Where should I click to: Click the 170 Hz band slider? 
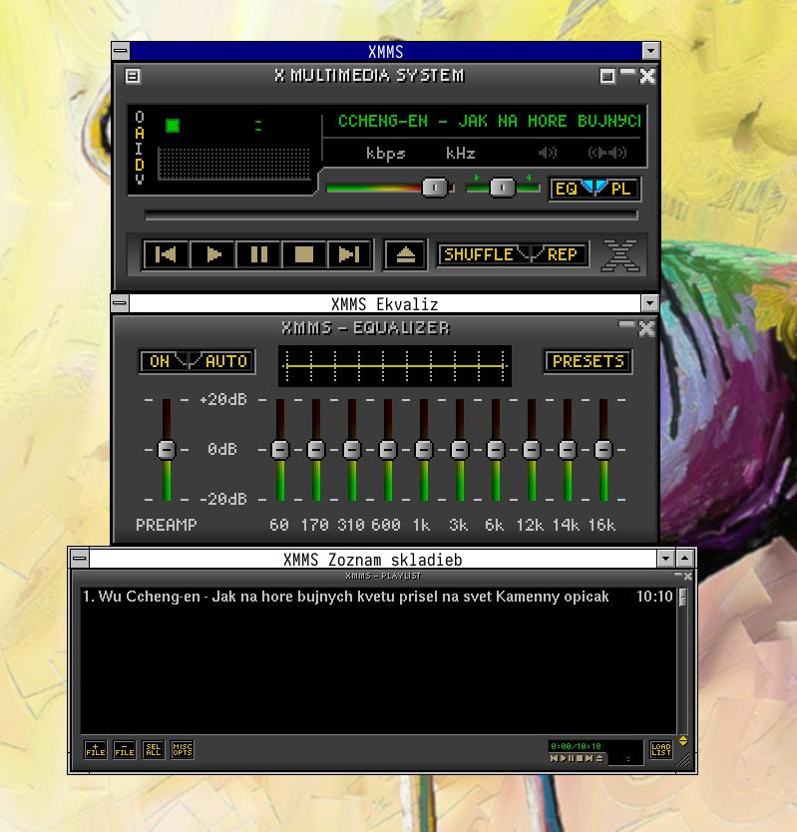(x=316, y=450)
